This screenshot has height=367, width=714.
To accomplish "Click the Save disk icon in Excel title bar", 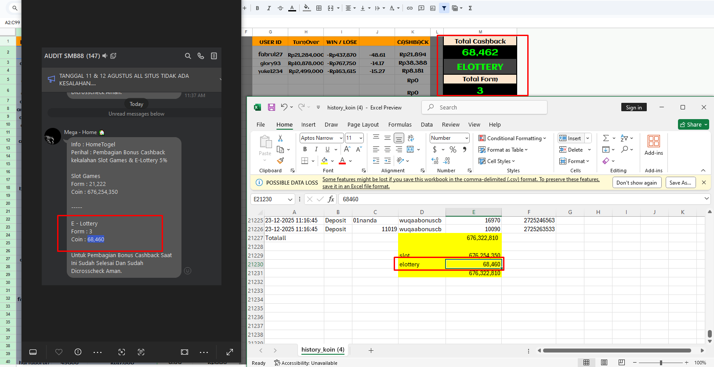I will tap(272, 107).
